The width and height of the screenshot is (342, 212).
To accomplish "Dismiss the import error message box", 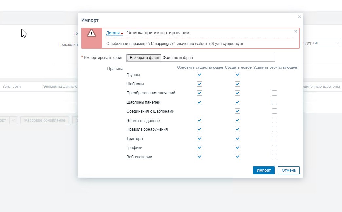I will [x=296, y=31].
